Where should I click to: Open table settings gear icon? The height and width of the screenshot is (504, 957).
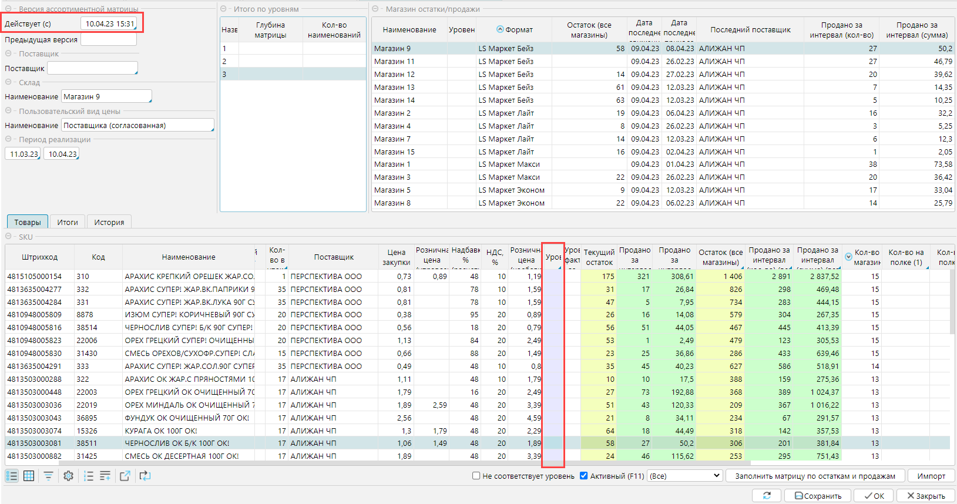click(x=68, y=476)
